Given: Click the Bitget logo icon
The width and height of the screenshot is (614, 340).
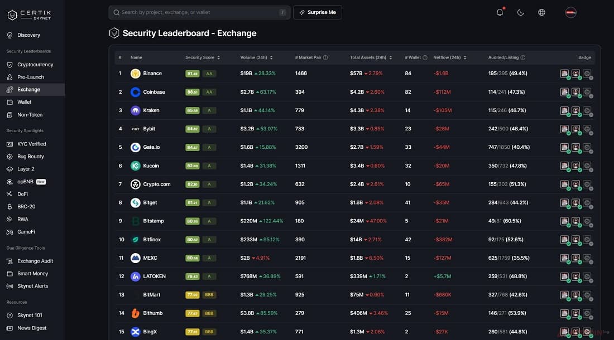Looking at the screenshot, I should pyautogui.click(x=136, y=202).
